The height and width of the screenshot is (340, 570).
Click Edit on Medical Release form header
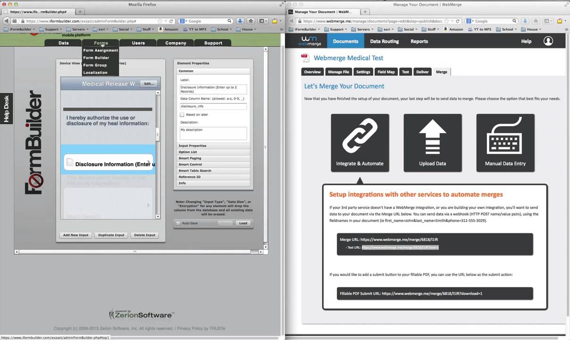[149, 84]
